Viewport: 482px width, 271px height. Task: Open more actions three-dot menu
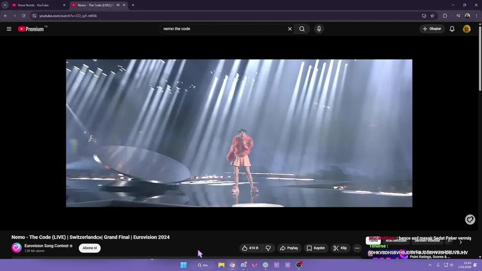point(357,248)
